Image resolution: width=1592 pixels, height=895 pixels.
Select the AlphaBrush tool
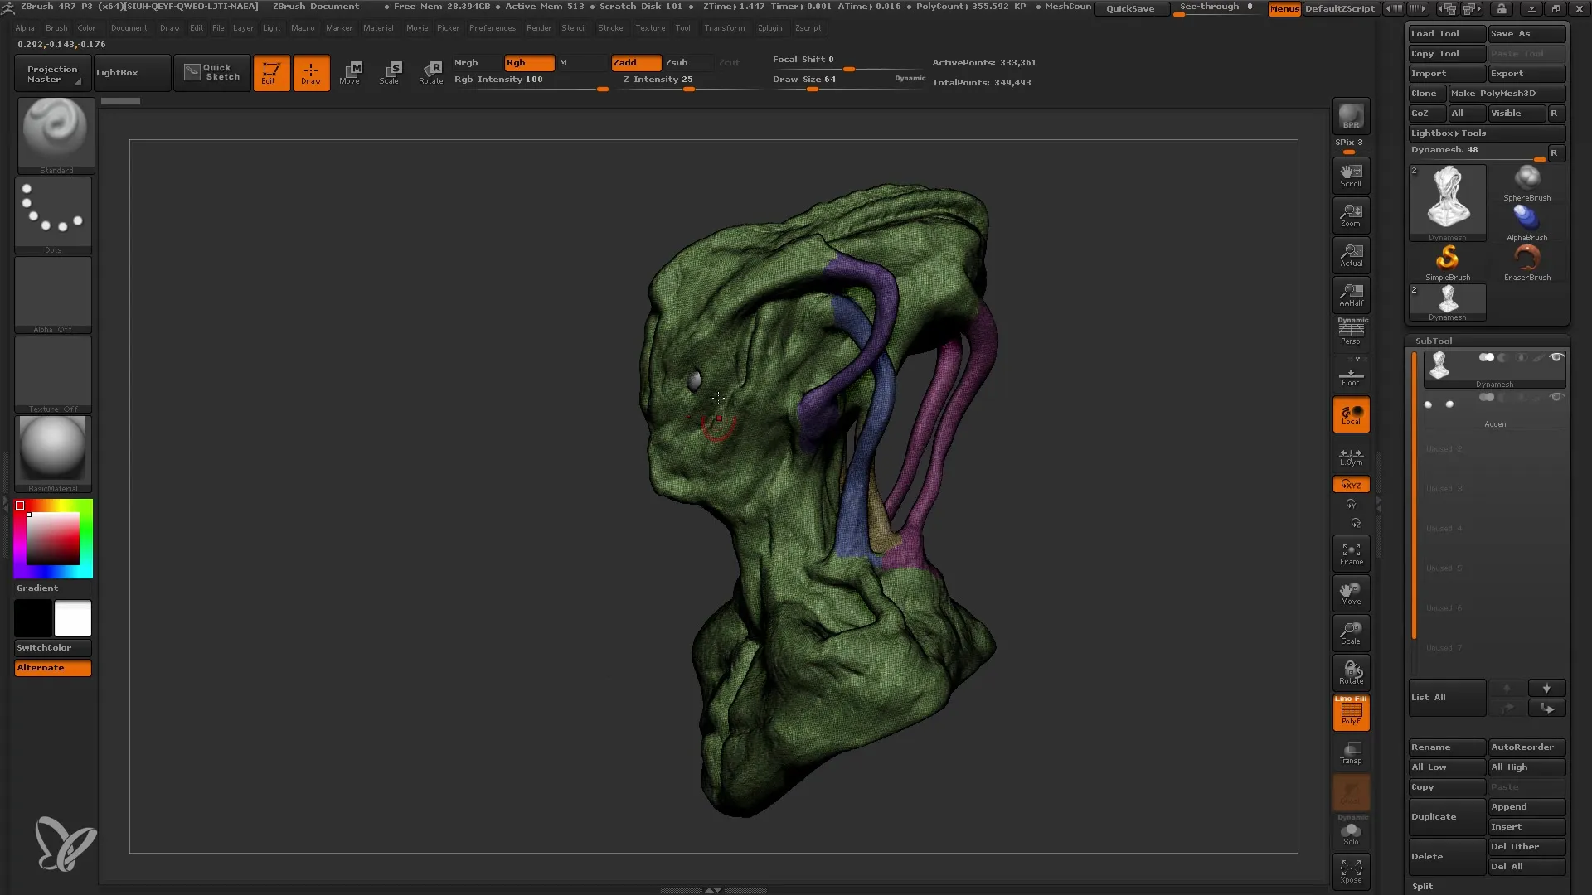(1526, 223)
